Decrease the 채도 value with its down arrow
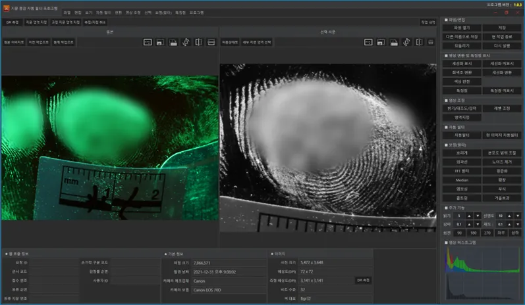This screenshot has width=525, height=305. [518, 224]
